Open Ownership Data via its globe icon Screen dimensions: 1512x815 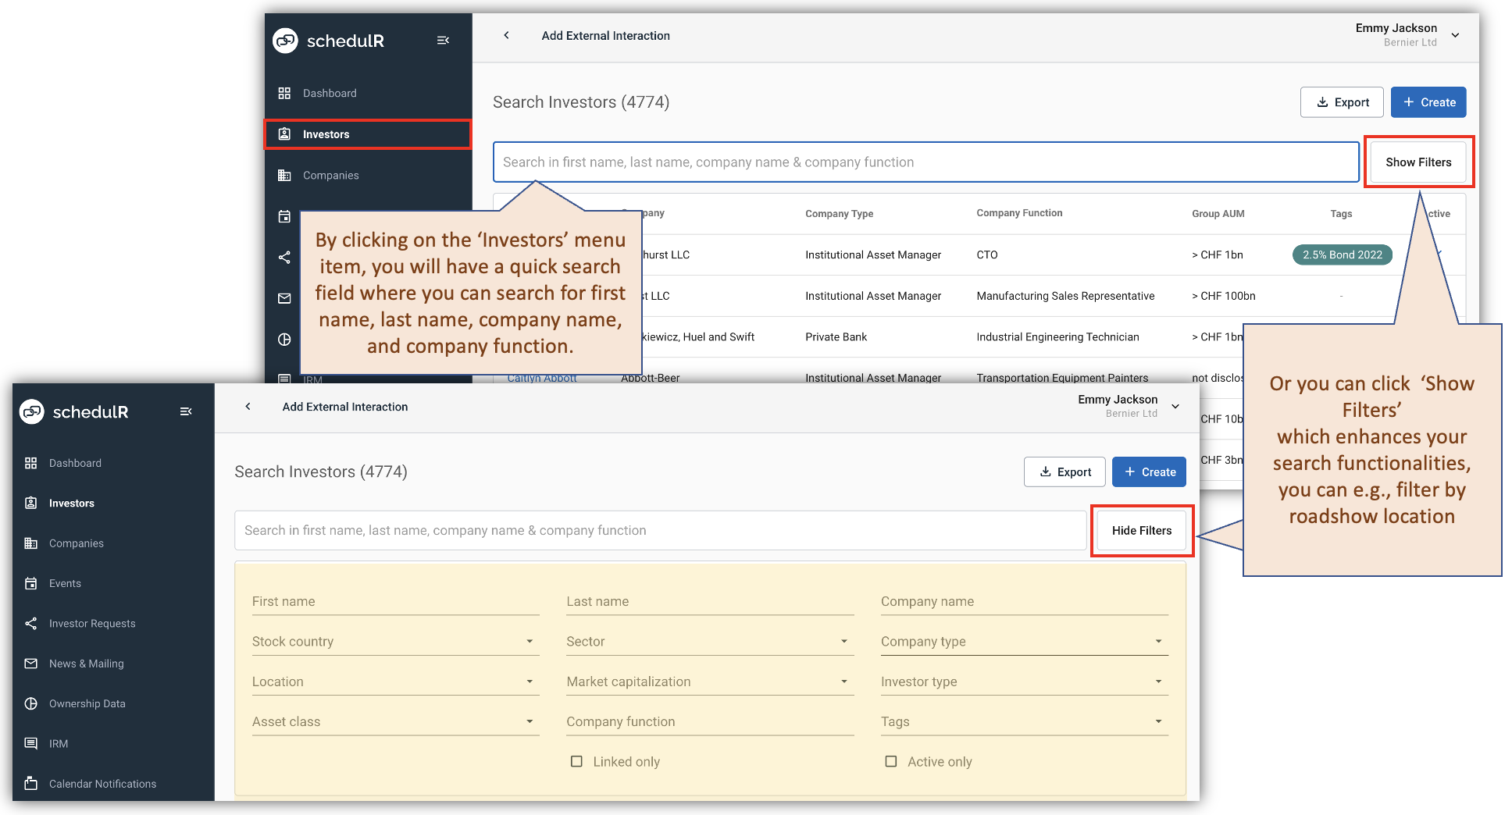coord(31,703)
